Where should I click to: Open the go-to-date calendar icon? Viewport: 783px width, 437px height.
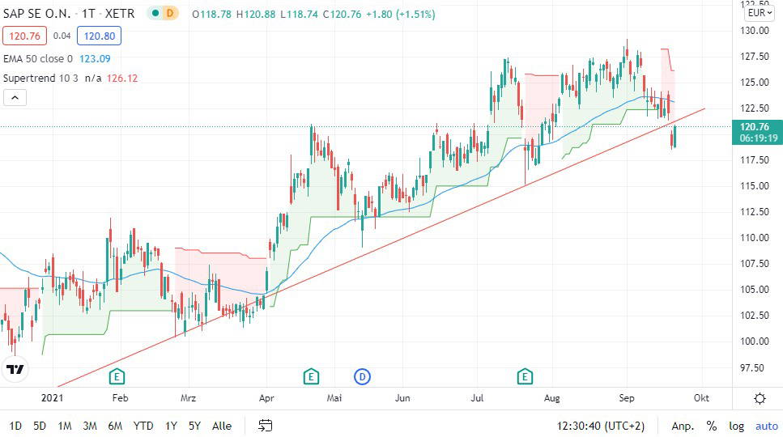click(x=265, y=426)
